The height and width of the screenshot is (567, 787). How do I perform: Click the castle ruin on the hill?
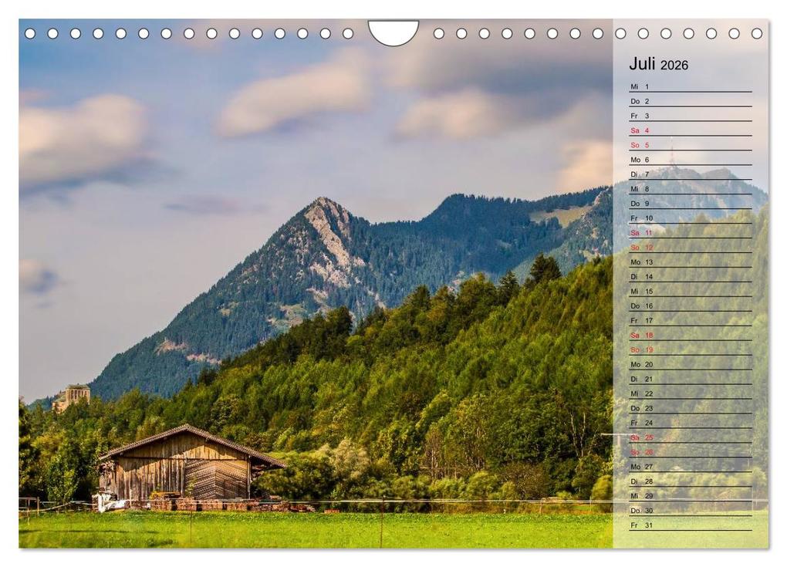(x=72, y=397)
